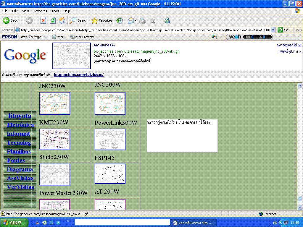Click the full-size image link

point(104,45)
